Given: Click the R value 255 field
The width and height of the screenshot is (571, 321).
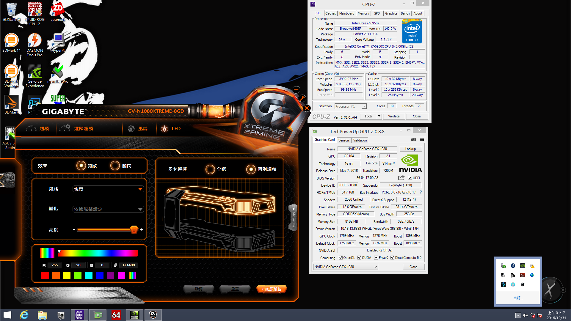Looking at the screenshot, I should 55,265.
